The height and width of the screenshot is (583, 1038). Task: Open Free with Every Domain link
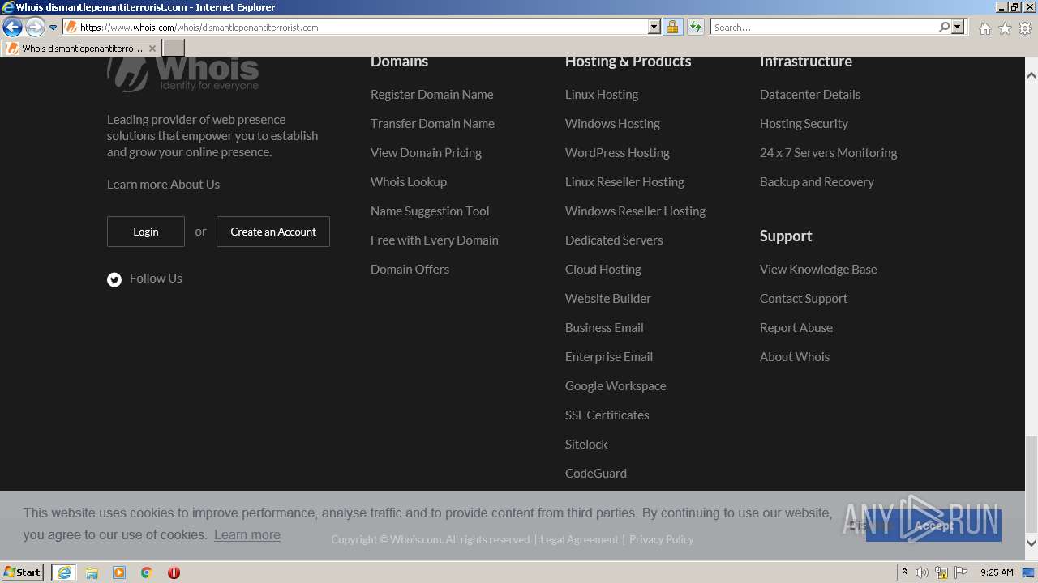[435, 240]
